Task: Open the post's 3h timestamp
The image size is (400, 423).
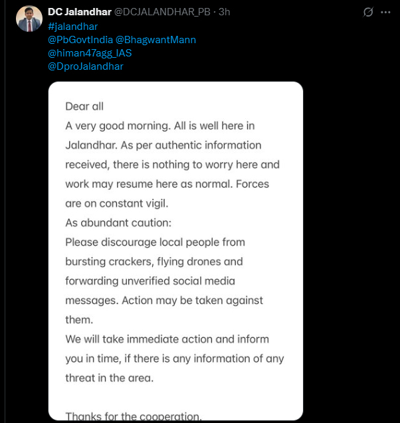Action: point(225,13)
